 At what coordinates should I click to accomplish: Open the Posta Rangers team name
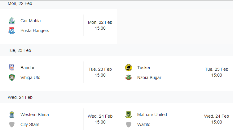click(x=35, y=31)
